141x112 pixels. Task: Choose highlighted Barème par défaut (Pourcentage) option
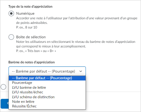coord(47,78)
